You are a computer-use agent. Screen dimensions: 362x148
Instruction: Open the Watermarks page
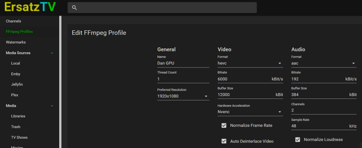[16, 42]
